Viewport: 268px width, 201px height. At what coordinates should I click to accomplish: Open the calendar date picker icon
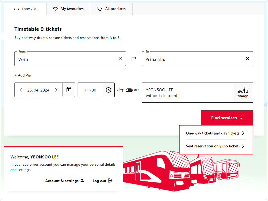coord(69,90)
